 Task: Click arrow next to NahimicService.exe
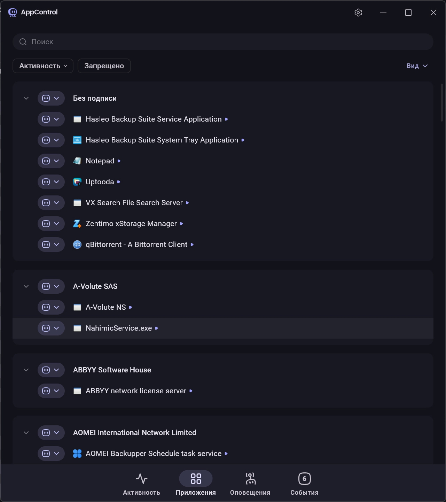click(157, 328)
